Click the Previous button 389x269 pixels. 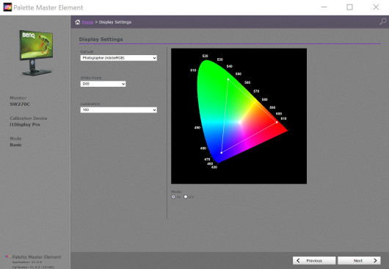(x=314, y=261)
